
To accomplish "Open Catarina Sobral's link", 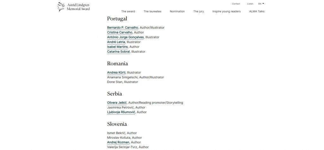I will [118, 51].
